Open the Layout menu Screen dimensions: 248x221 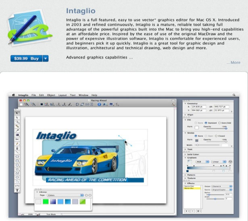pos(63,95)
